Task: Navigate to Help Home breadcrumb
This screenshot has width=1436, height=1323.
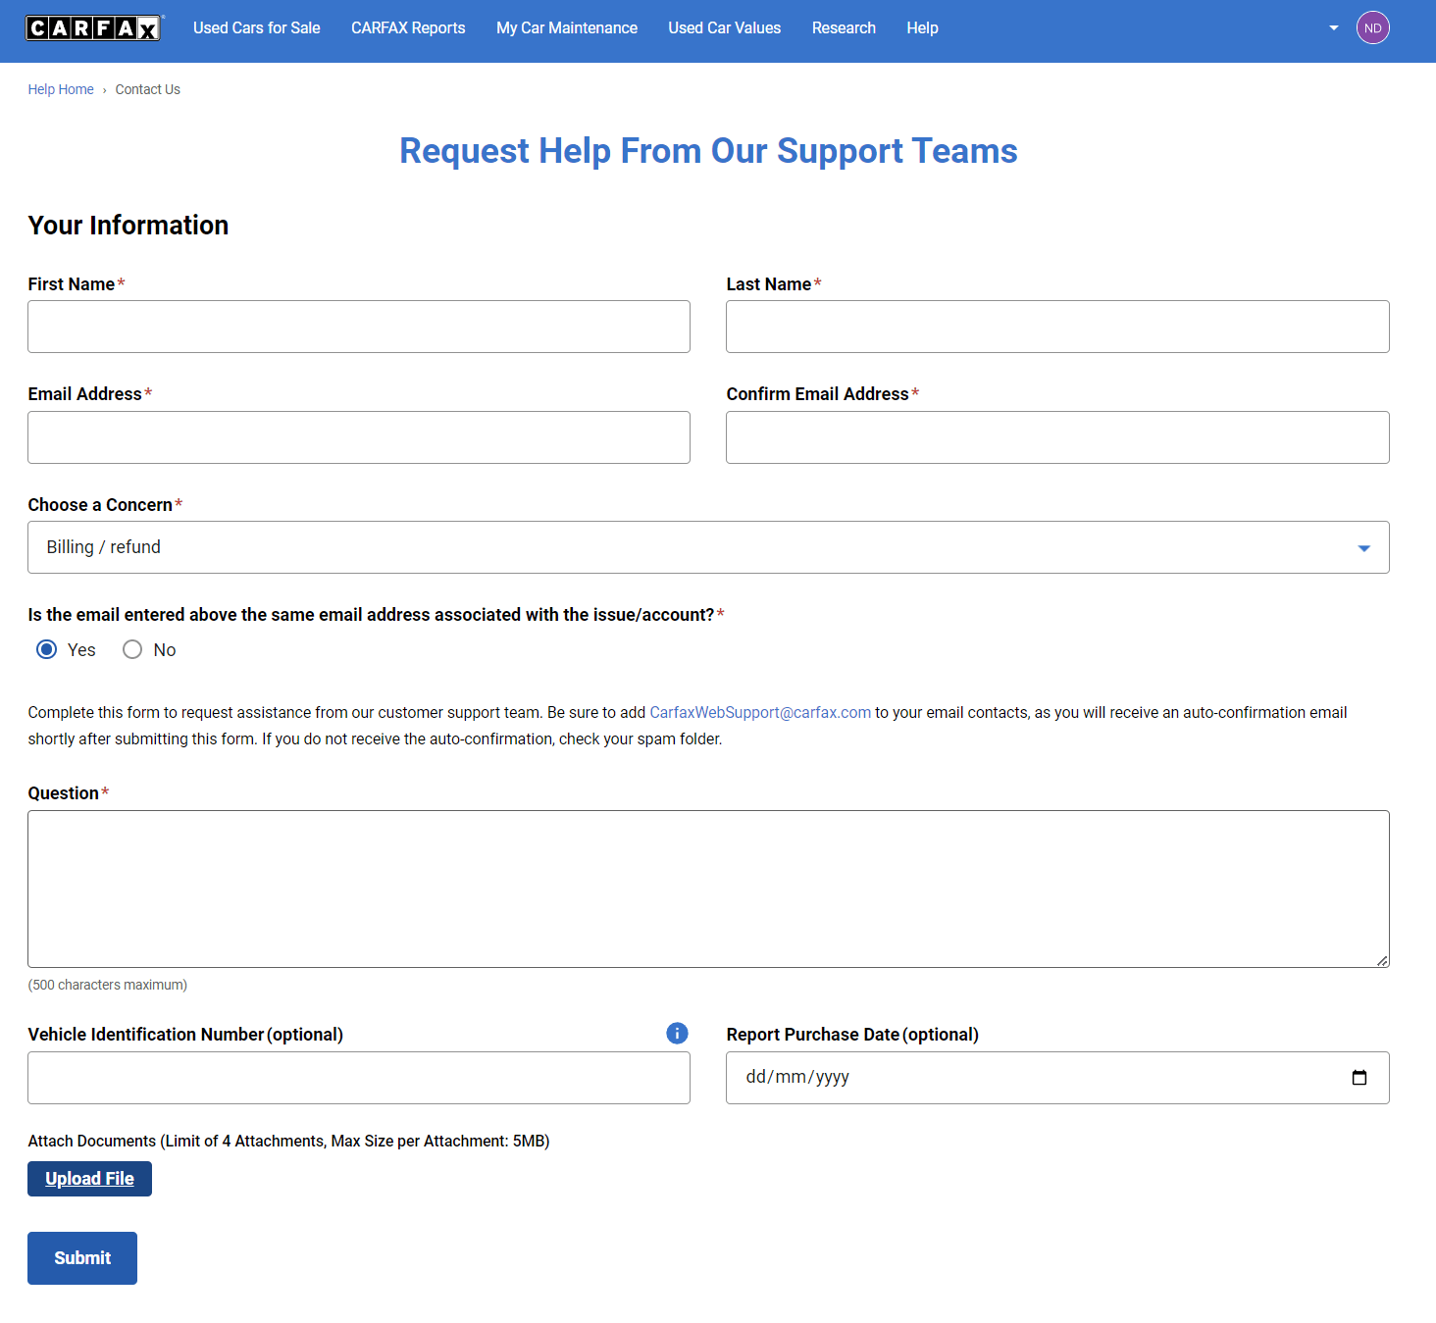Action: pyautogui.click(x=60, y=89)
